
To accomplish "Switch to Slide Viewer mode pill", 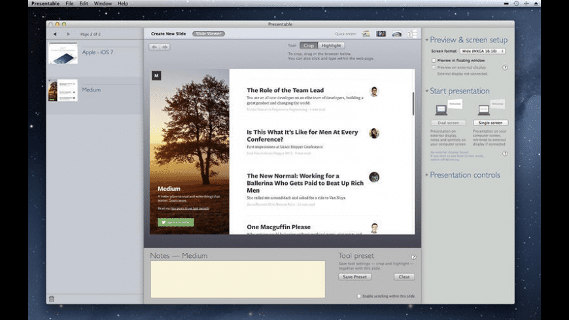I will tap(209, 34).
